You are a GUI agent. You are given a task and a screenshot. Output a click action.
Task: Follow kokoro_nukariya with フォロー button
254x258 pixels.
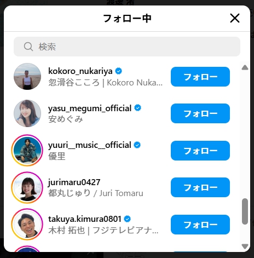[200, 77]
